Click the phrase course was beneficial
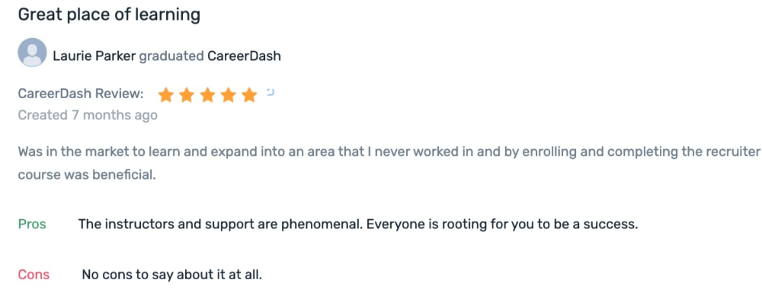Image resolution: width=762 pixels, height=296 pixels. [87, 175]
